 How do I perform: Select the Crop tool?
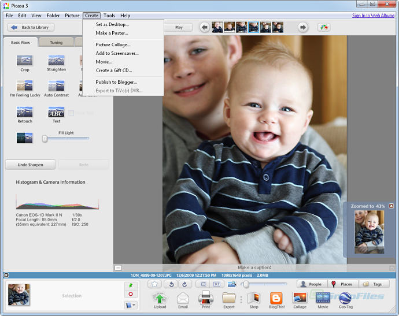pos(24,61)
